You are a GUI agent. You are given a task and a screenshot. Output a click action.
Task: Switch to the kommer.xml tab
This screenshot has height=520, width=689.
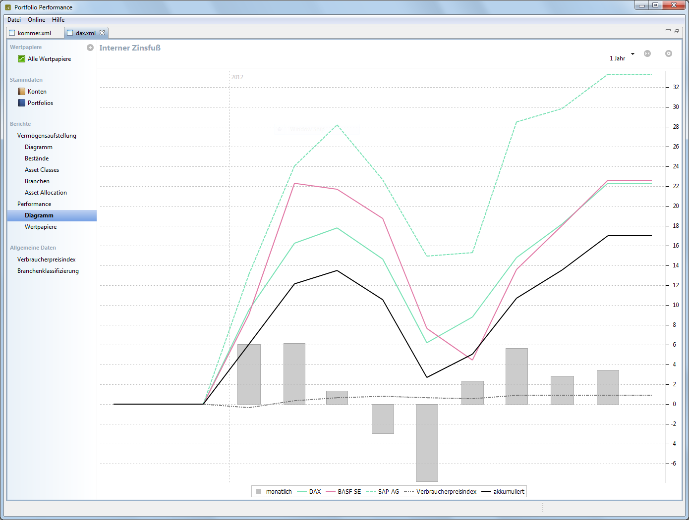pyautogui.click(x=35, y=33)
